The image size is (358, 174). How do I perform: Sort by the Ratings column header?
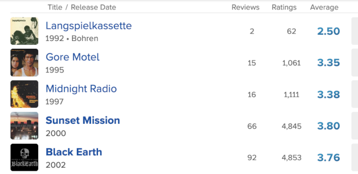tap(284, 8)
